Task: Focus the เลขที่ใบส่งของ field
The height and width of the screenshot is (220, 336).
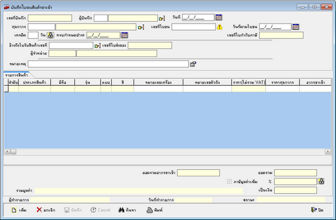Action: (150, 45)
